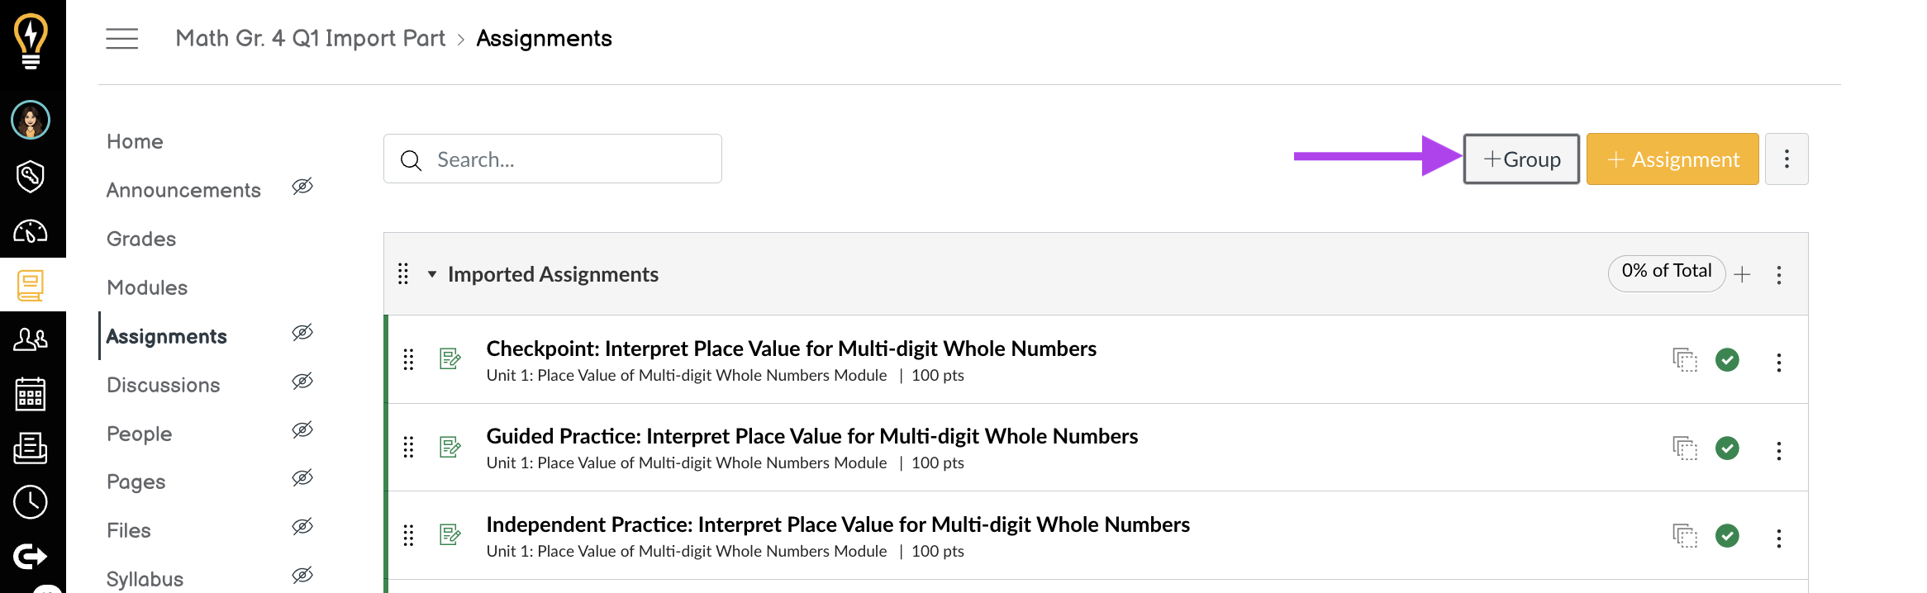This screenshot has height=593, width=1927.
Task: Open the assignments settings kebab next to +Assignment
Action: click(x=1787, y=159)
